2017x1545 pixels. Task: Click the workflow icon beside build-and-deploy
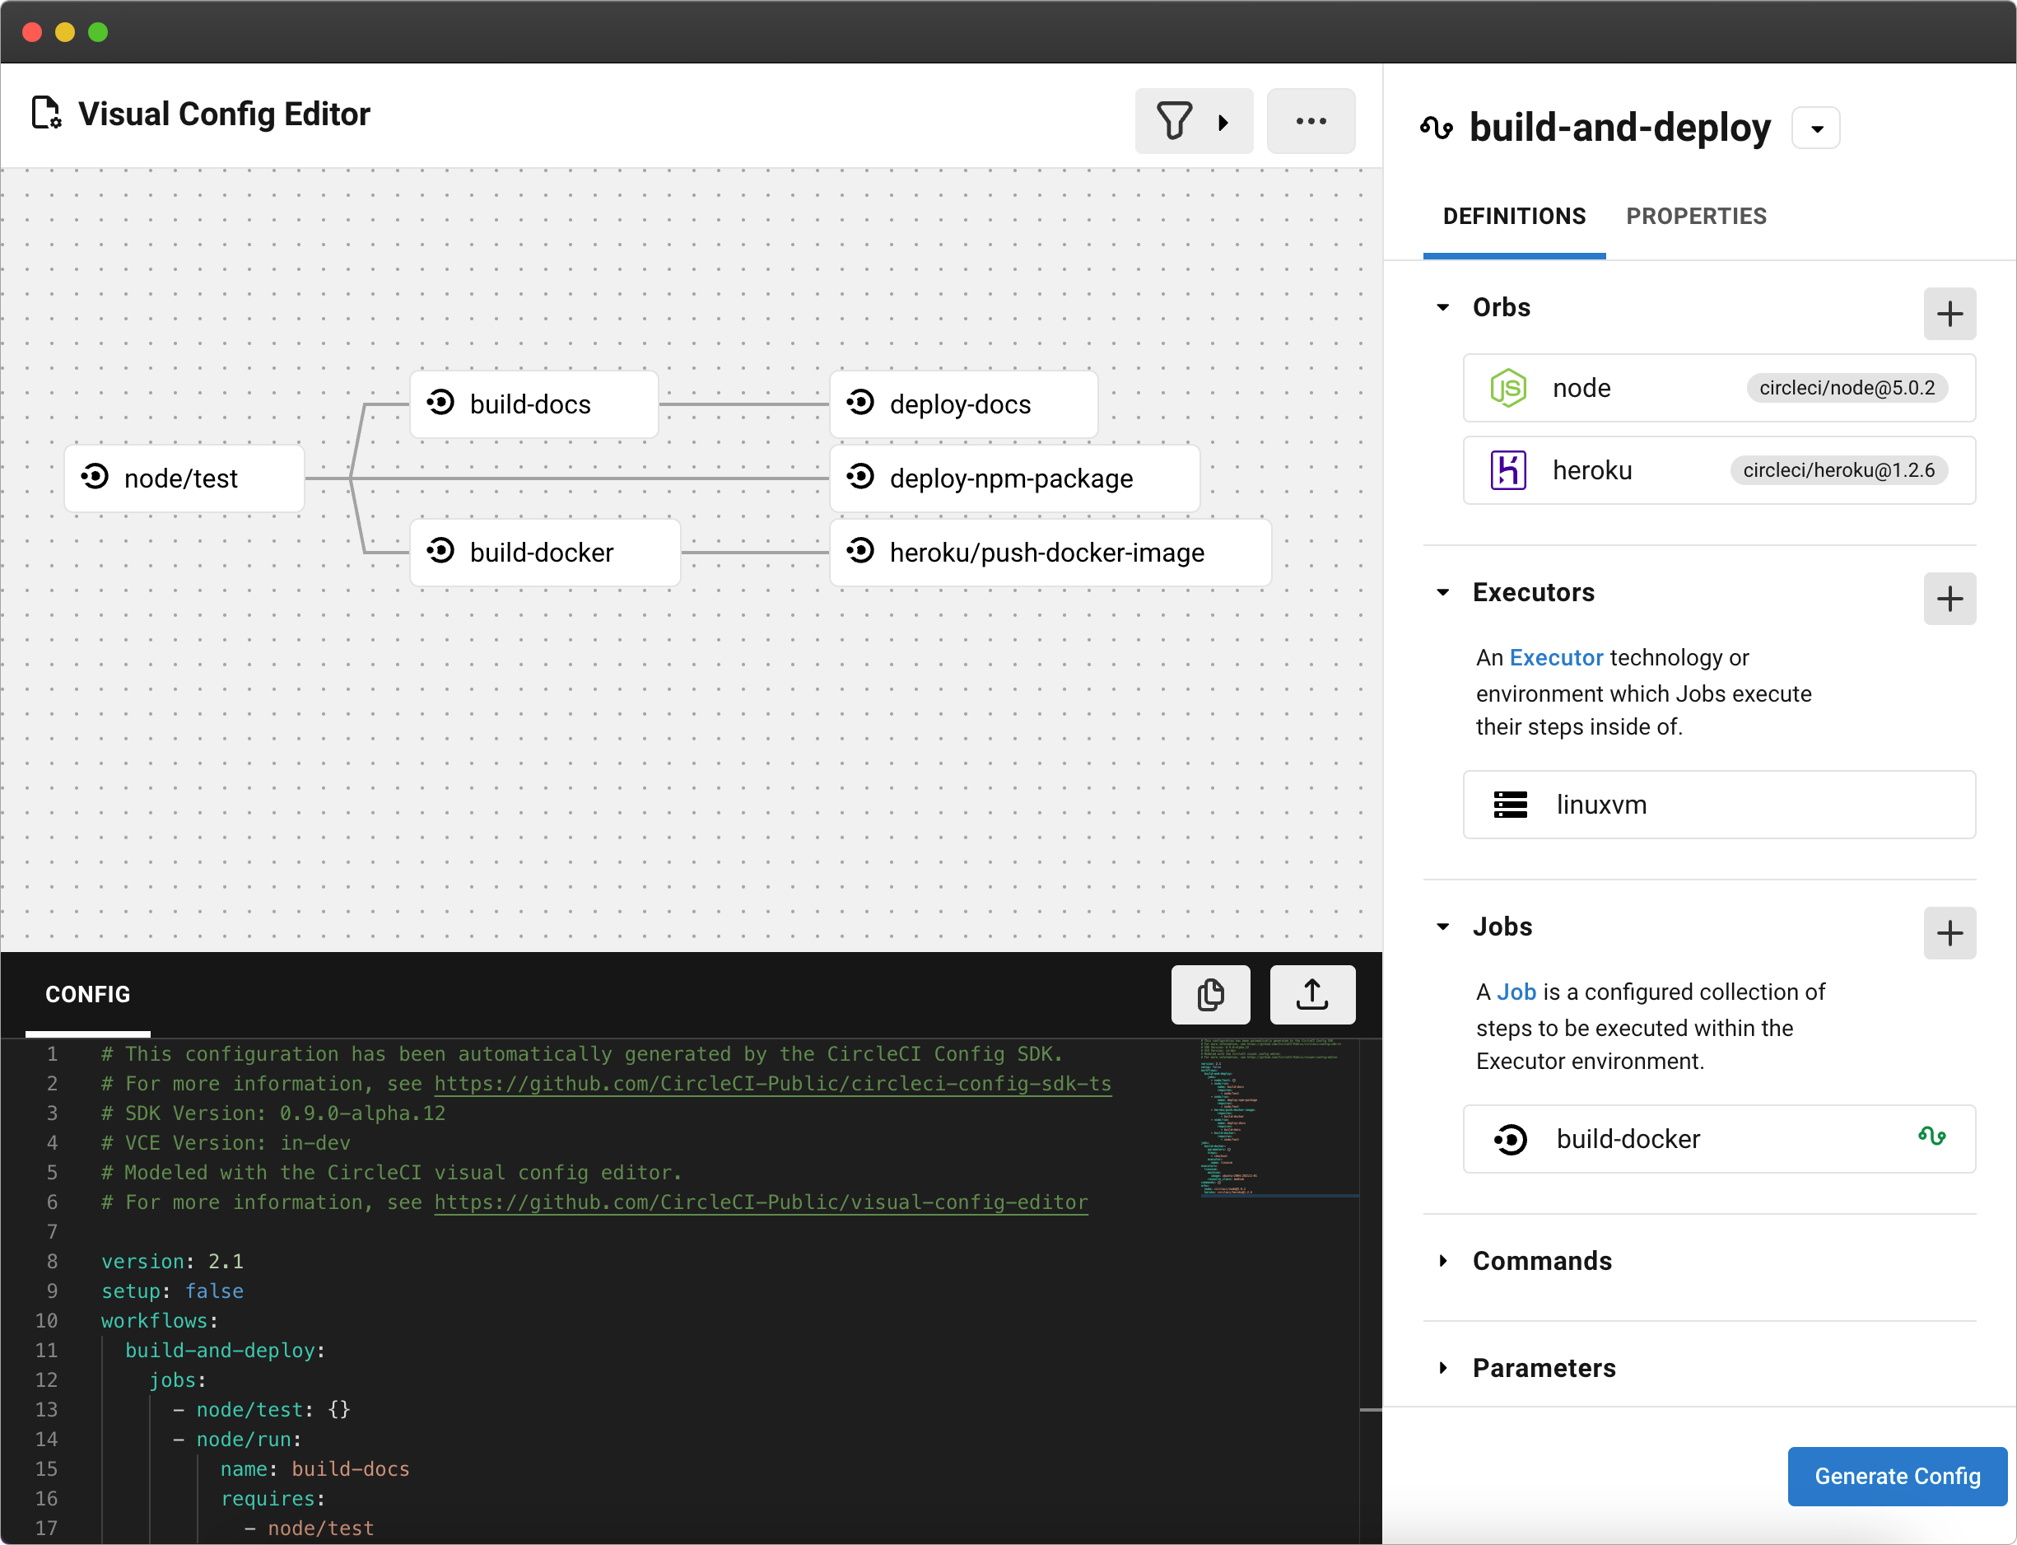(x=1436, y=127)
